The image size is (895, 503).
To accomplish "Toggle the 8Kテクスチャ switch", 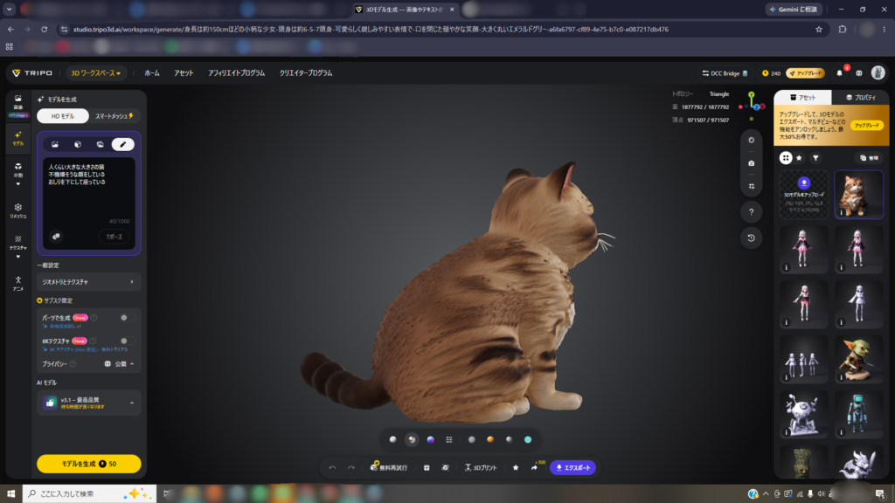I will coord(128,341).
